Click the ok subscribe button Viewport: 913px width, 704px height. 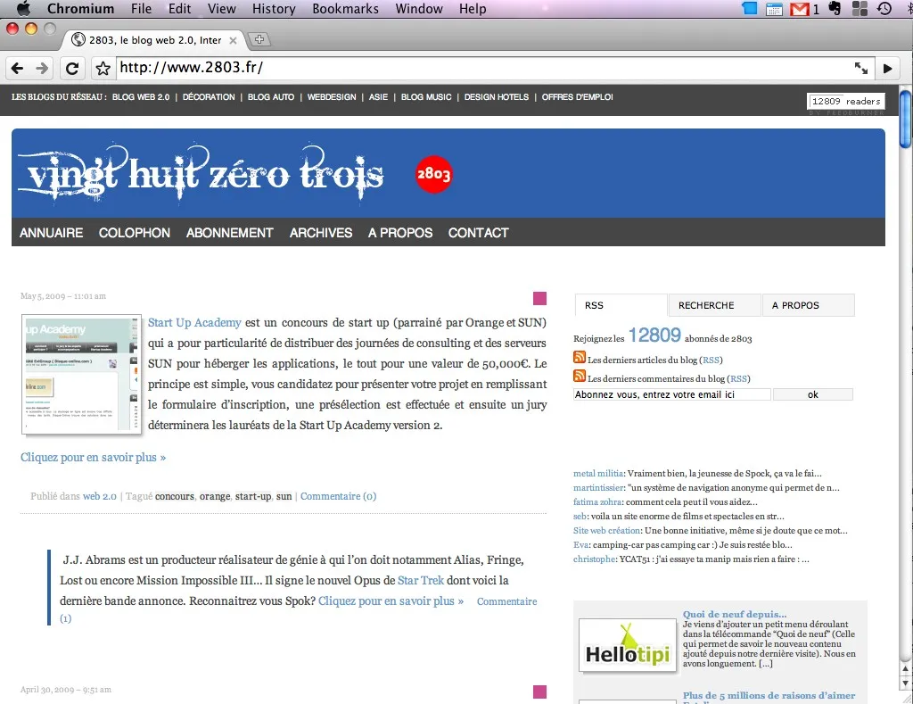pos(813,394)
